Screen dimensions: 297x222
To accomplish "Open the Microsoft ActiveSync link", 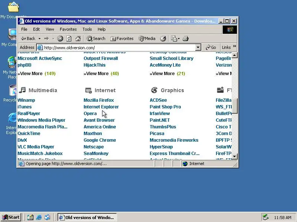I will 40,58.
